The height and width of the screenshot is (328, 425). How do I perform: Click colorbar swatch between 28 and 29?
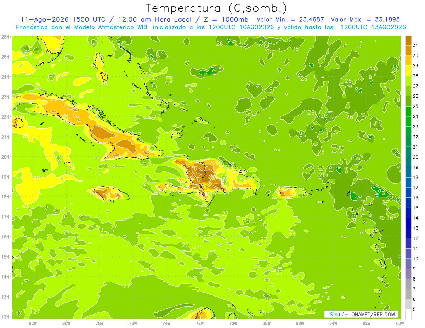click(x=408, y=71)
